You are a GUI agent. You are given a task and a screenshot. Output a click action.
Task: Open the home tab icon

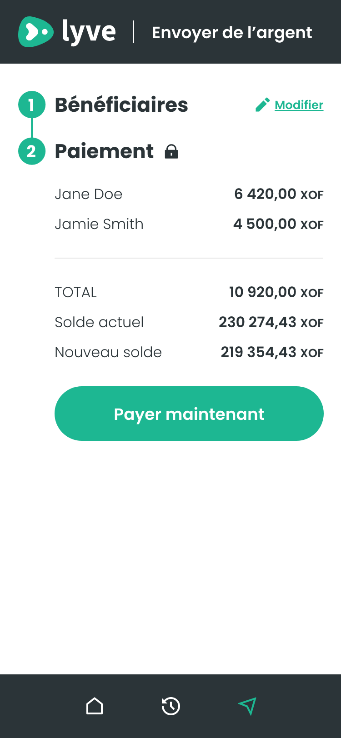pos(95,706)
